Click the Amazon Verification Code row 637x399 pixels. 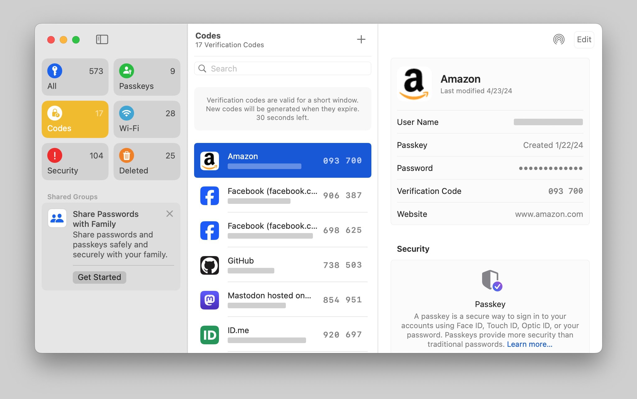pos(490,191)
